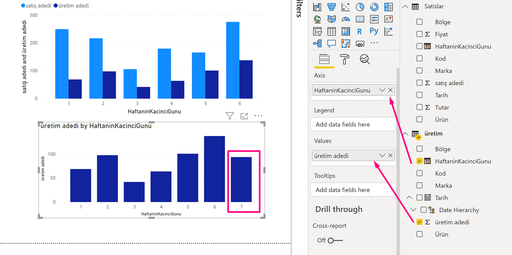Select the KPI visualization
Screen dimensions: 512x255
tap(388, 19)
